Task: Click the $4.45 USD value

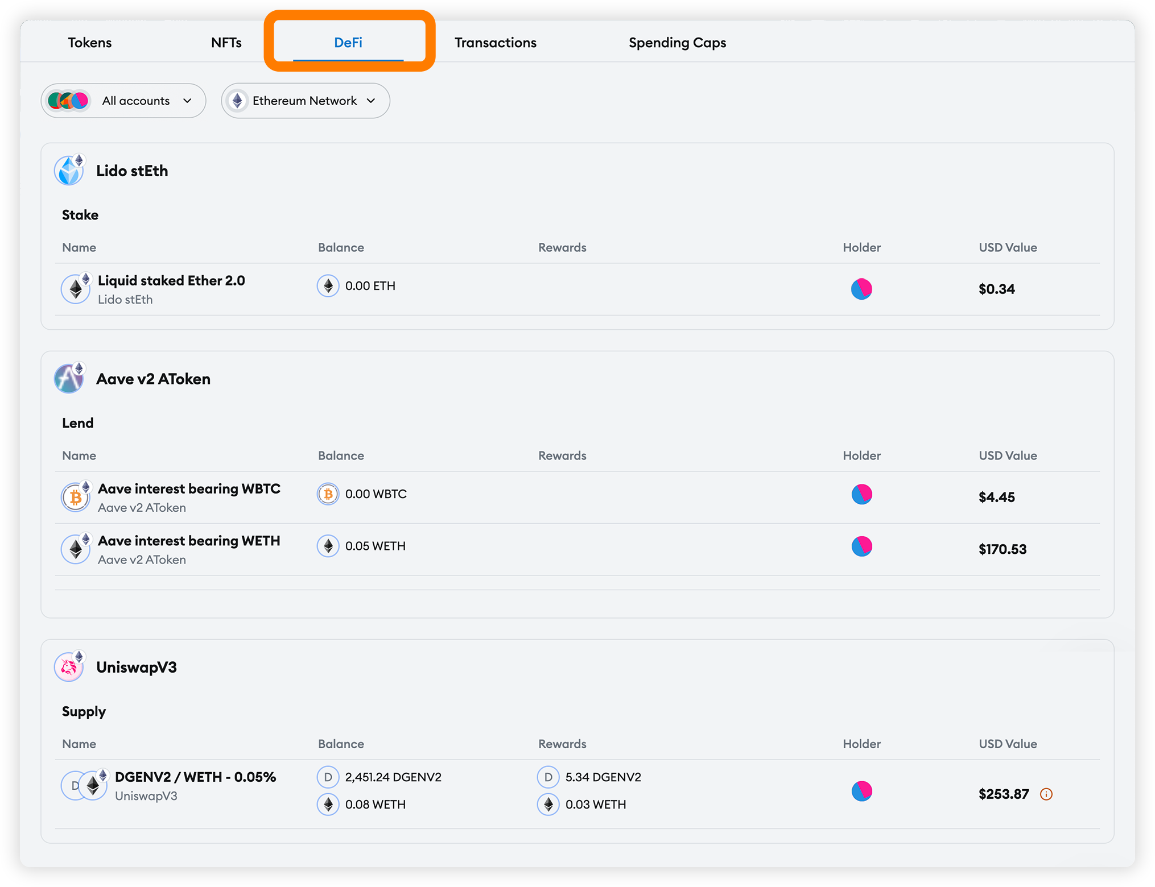Action: tap(997, 497)
